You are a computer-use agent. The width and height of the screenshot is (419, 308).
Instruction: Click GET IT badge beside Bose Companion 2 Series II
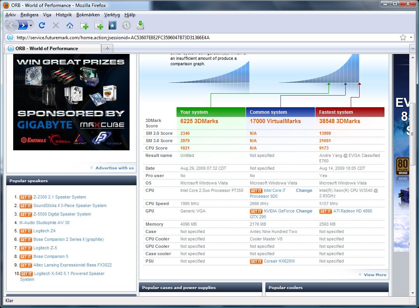(x=26, y=240)
